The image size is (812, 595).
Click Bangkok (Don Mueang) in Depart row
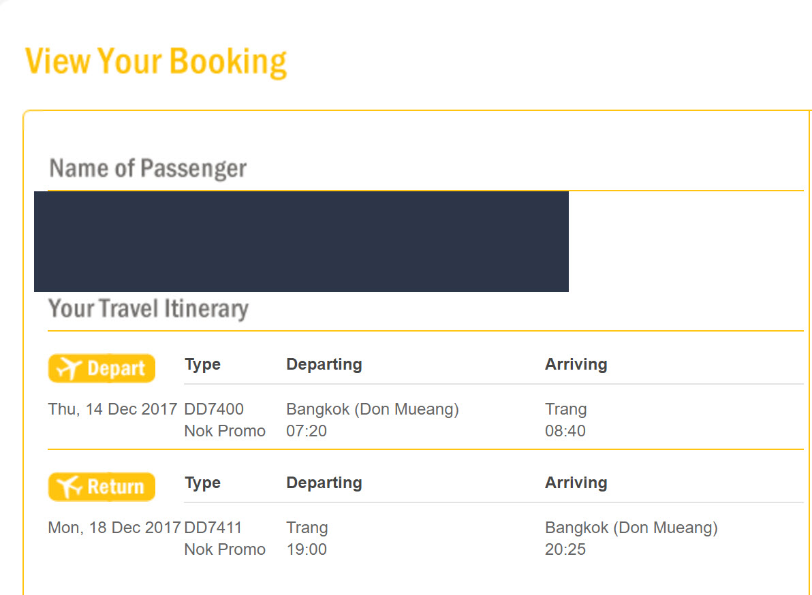point(373,409)
